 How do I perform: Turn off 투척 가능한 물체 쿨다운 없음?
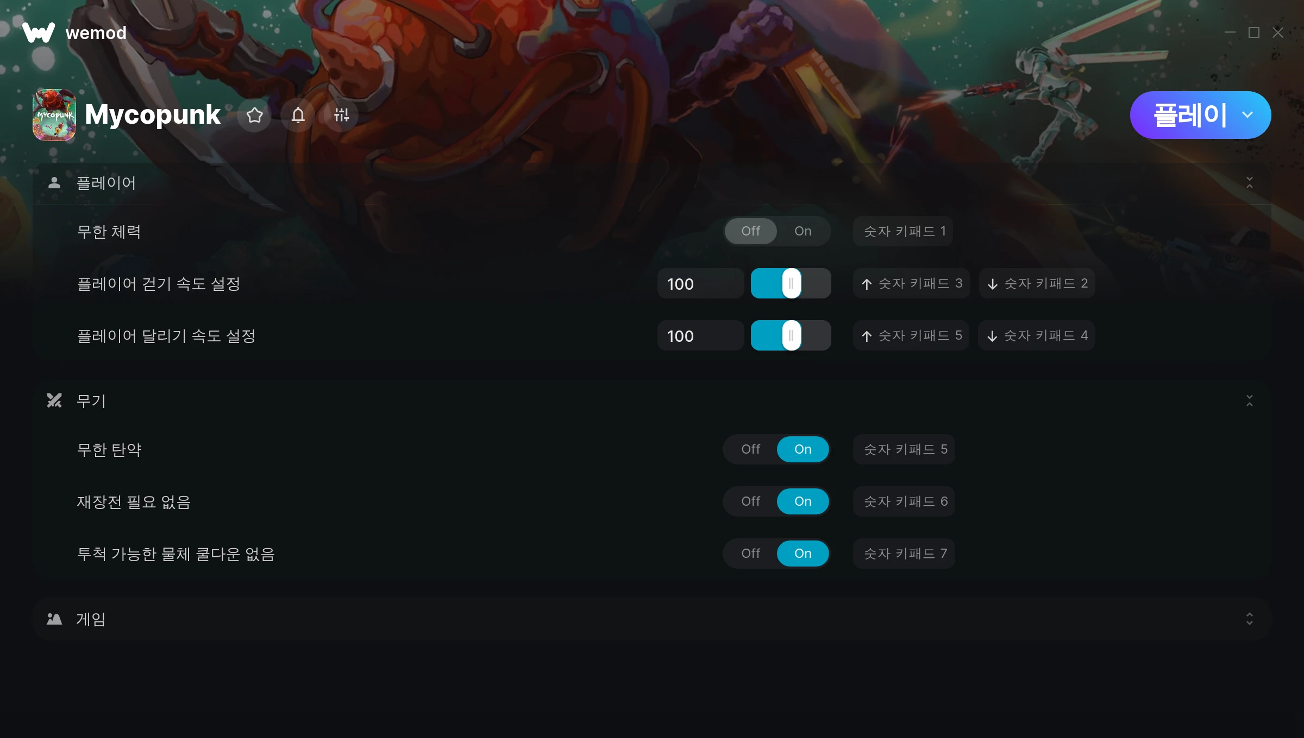pos(751,553)
